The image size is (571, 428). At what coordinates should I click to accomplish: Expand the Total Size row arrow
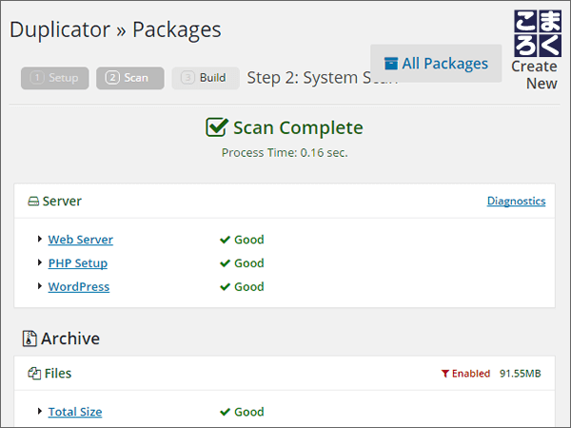pyautogui.click(x=40, y=411)
